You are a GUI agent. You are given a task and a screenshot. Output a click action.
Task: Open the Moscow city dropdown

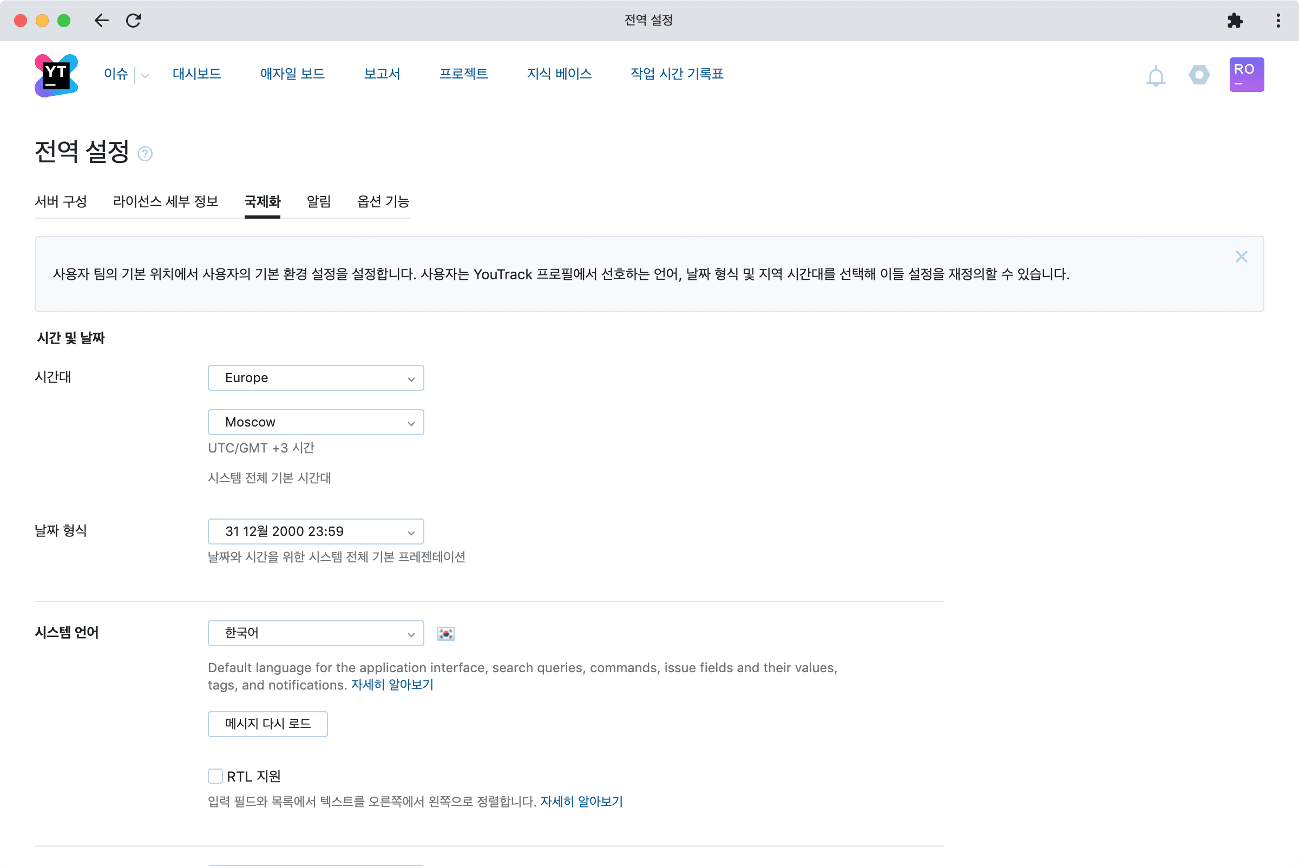(x=316, y=422)
